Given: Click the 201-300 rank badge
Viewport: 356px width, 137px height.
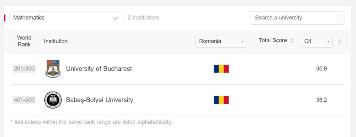Looking at the screenshot, I should [x=24, y=69].
